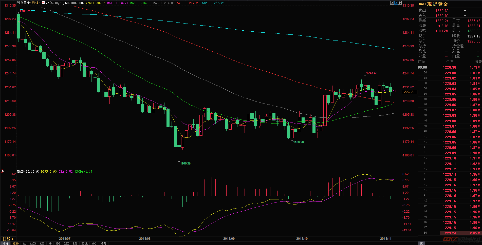Open the 日线 period dropdown
This screenshot has width=482, height=245.
[x=8, y=239]
